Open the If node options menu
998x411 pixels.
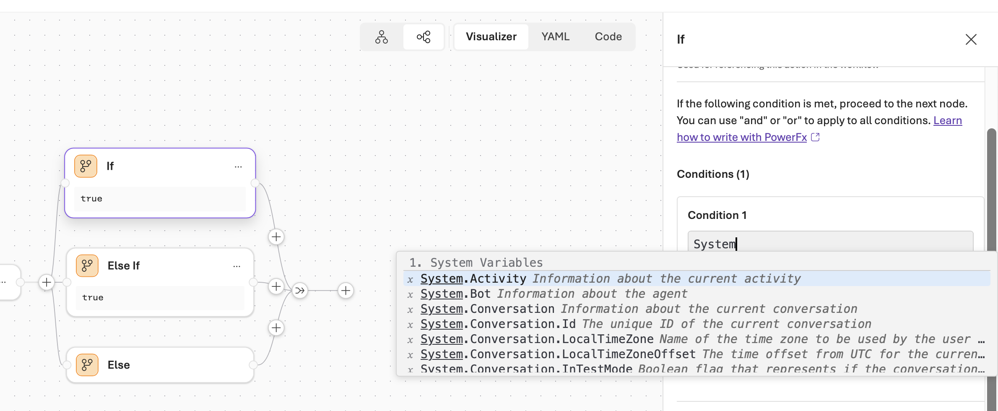pos(238,166)
